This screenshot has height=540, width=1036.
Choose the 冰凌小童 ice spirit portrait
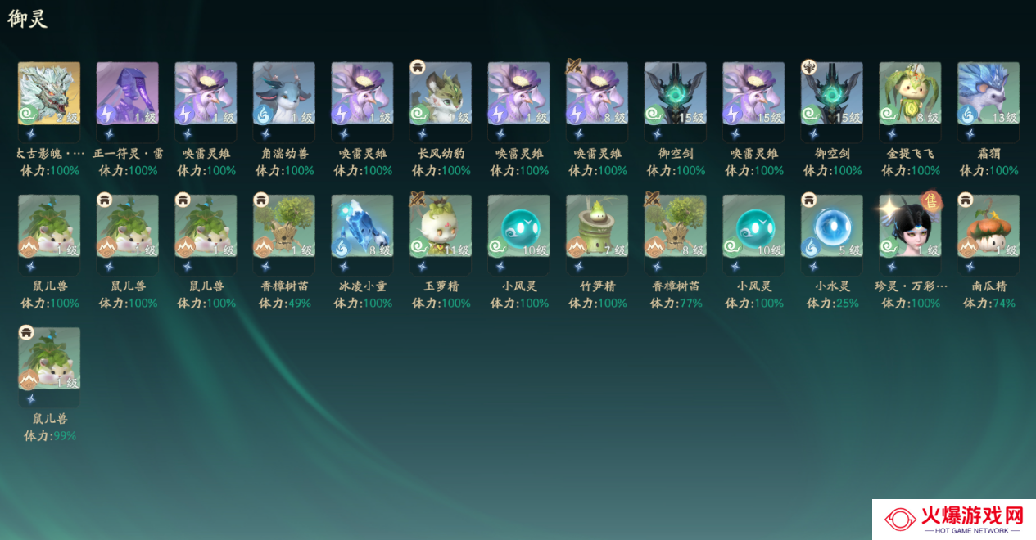362,226
